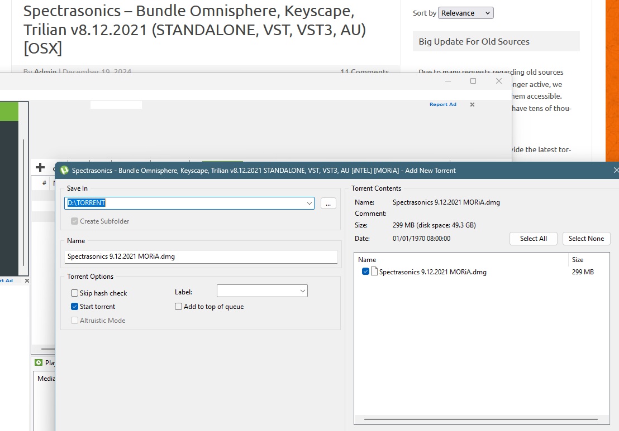Open the Save In path dropdown arrow
Image resolution: width=619 pixels, height=431 pixels.
(x=309, y=204)
